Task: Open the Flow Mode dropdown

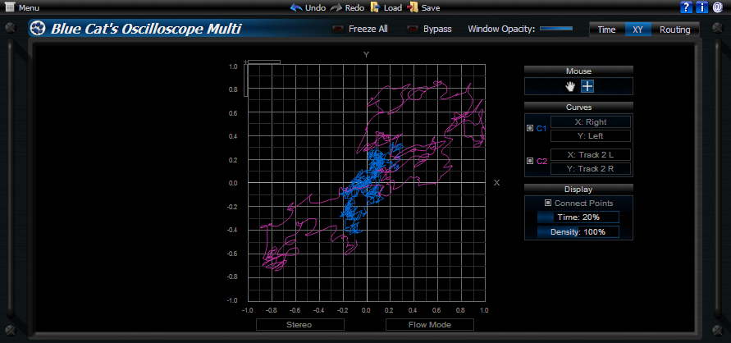Action: click(430, 324)
